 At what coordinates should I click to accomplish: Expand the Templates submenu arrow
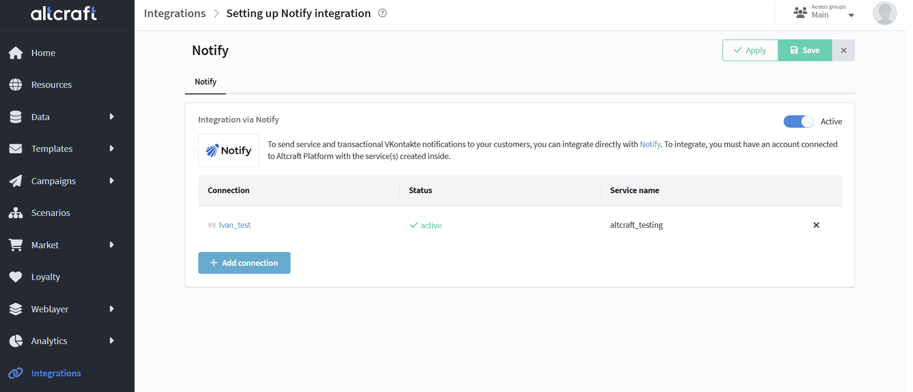pyautogui.click(x=112, y=149)
